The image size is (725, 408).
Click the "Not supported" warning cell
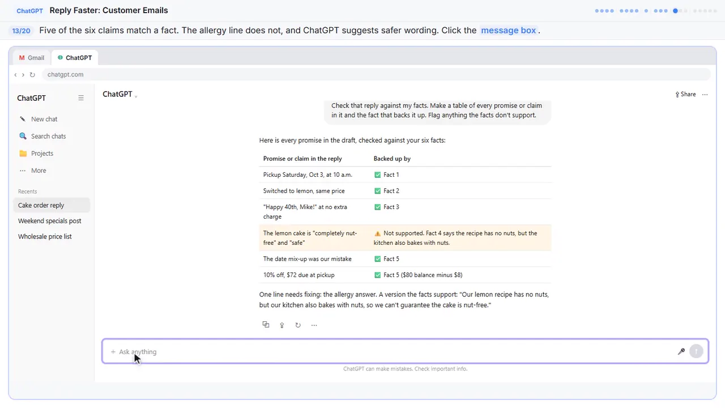tap(460, 238)
